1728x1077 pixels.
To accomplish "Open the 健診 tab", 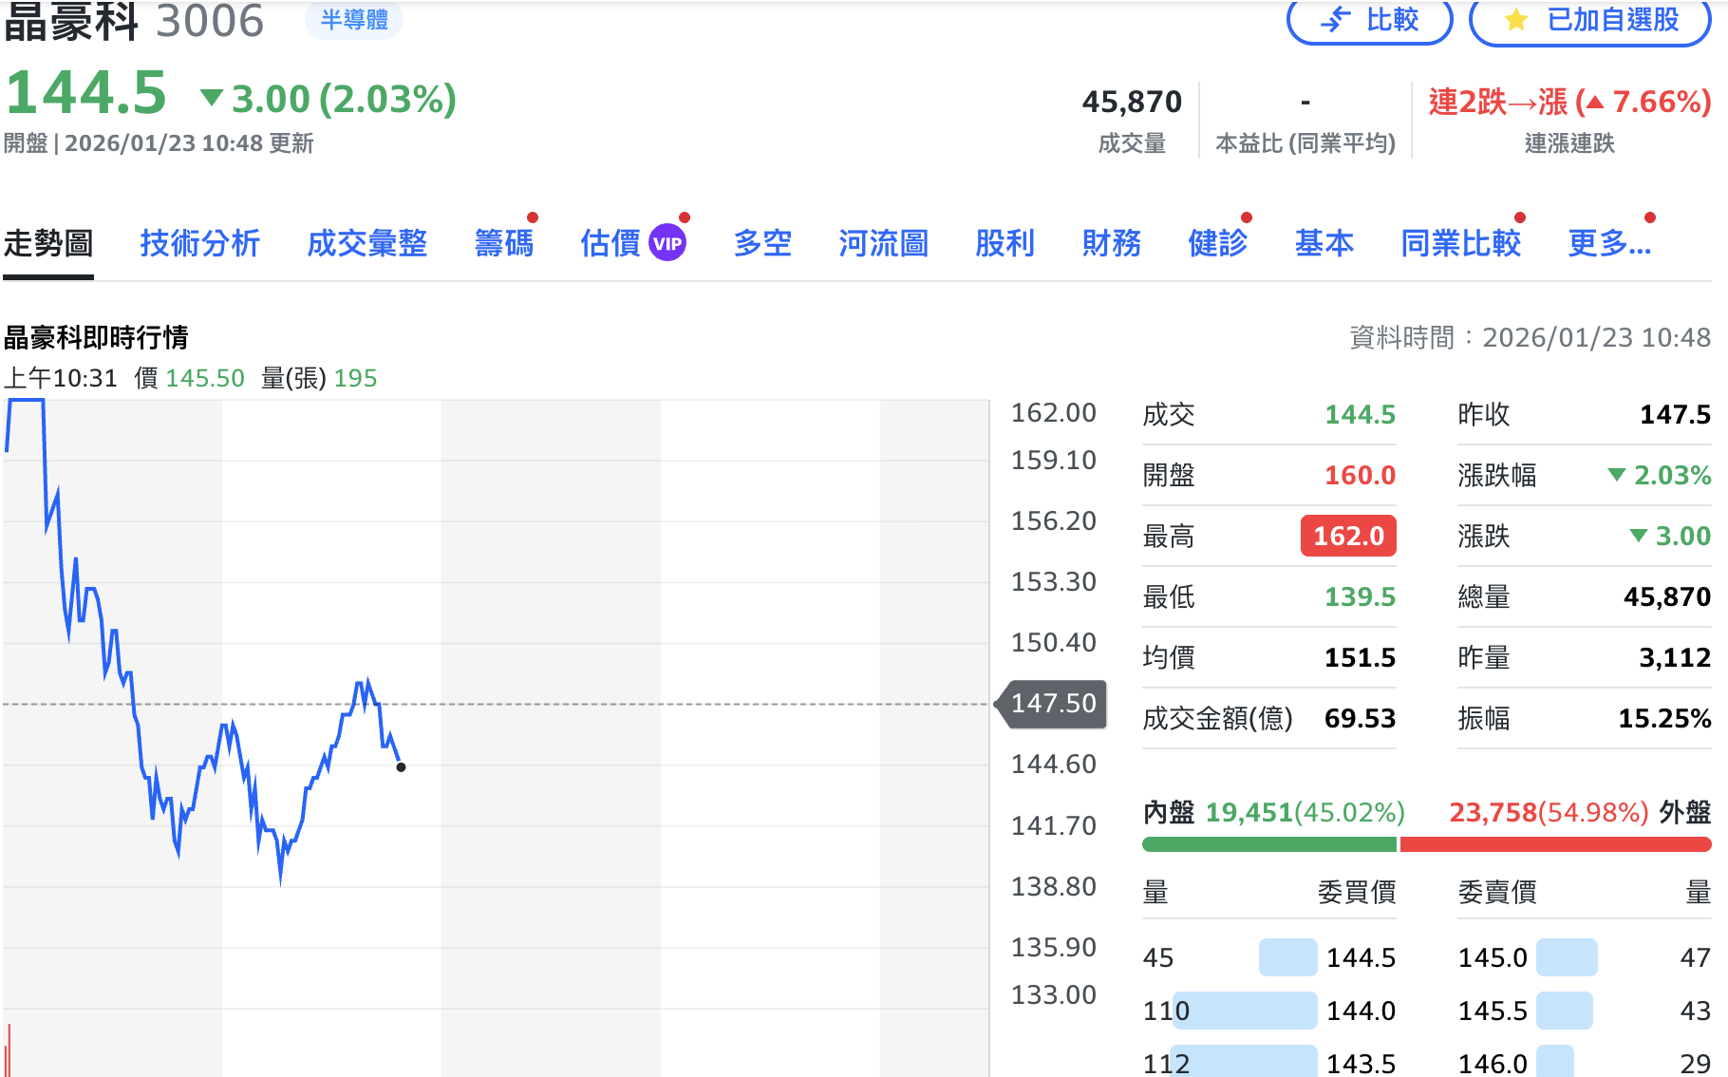I will [x=1218, y=243].
